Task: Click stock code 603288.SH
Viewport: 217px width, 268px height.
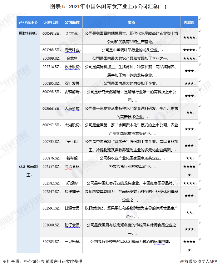Action: pyautogui.click(x=51, y=50)
